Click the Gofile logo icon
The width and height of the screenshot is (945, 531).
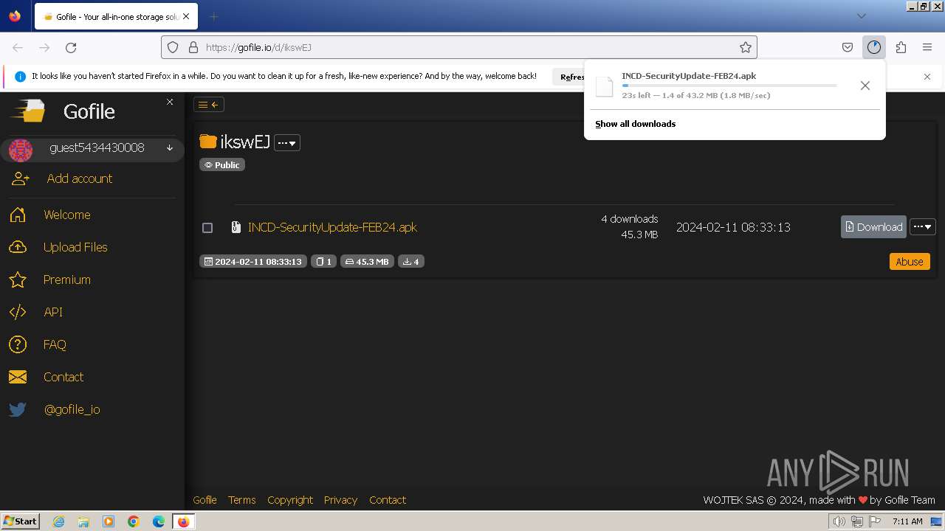click(28, 111)
